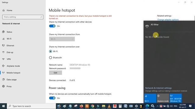Click the network globe tray icon
The width and height of the screenshot is (195, 109).
pyautogui.click(x=168, y=106)
